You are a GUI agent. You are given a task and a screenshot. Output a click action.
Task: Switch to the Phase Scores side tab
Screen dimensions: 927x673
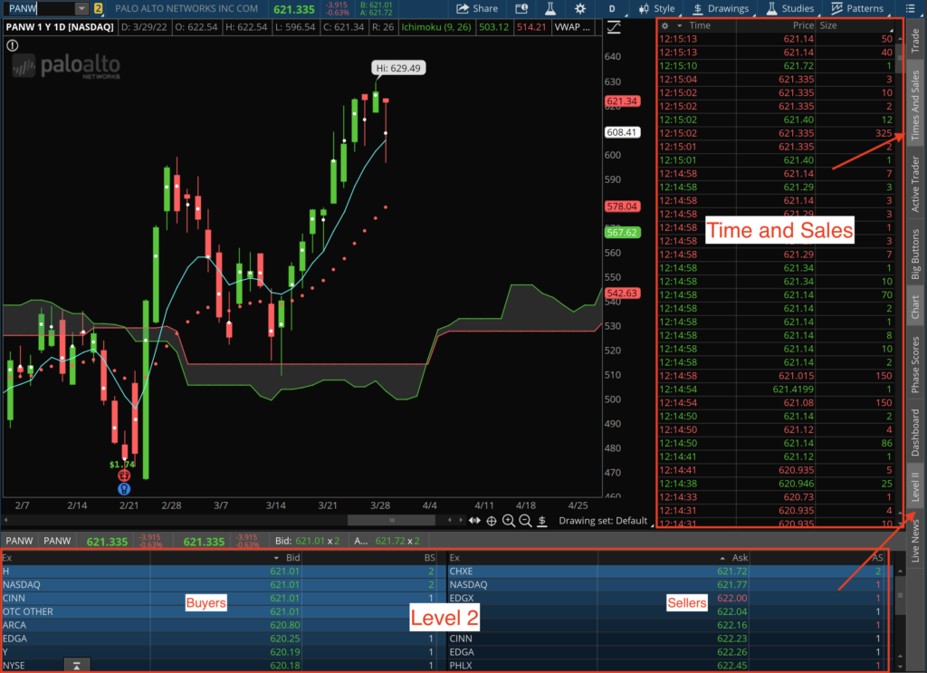[x=915, y=364]
